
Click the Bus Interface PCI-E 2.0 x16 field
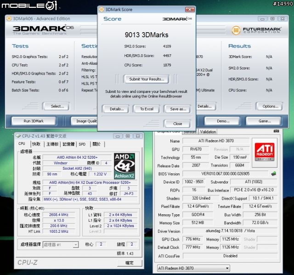point(254,190)
